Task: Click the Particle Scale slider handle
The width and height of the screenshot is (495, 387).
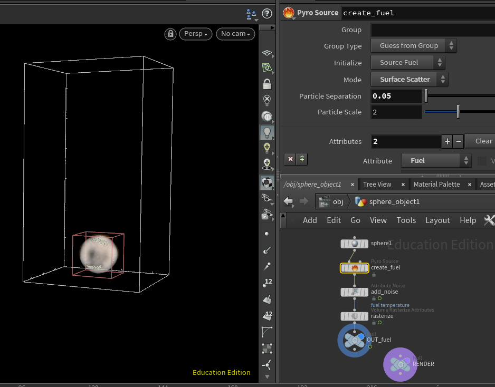Action: 458,112
